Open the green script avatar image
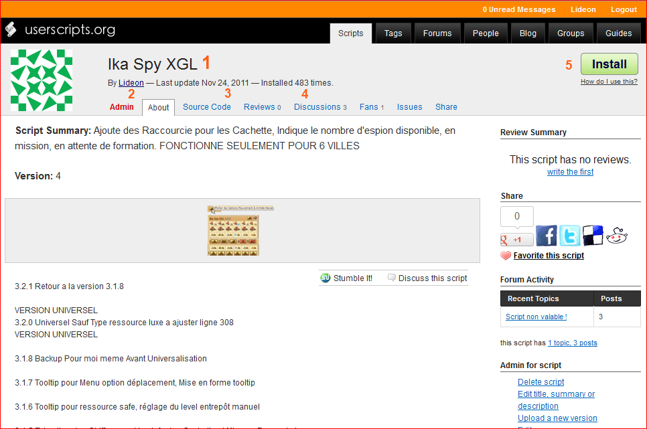 [x=42, y=80]
